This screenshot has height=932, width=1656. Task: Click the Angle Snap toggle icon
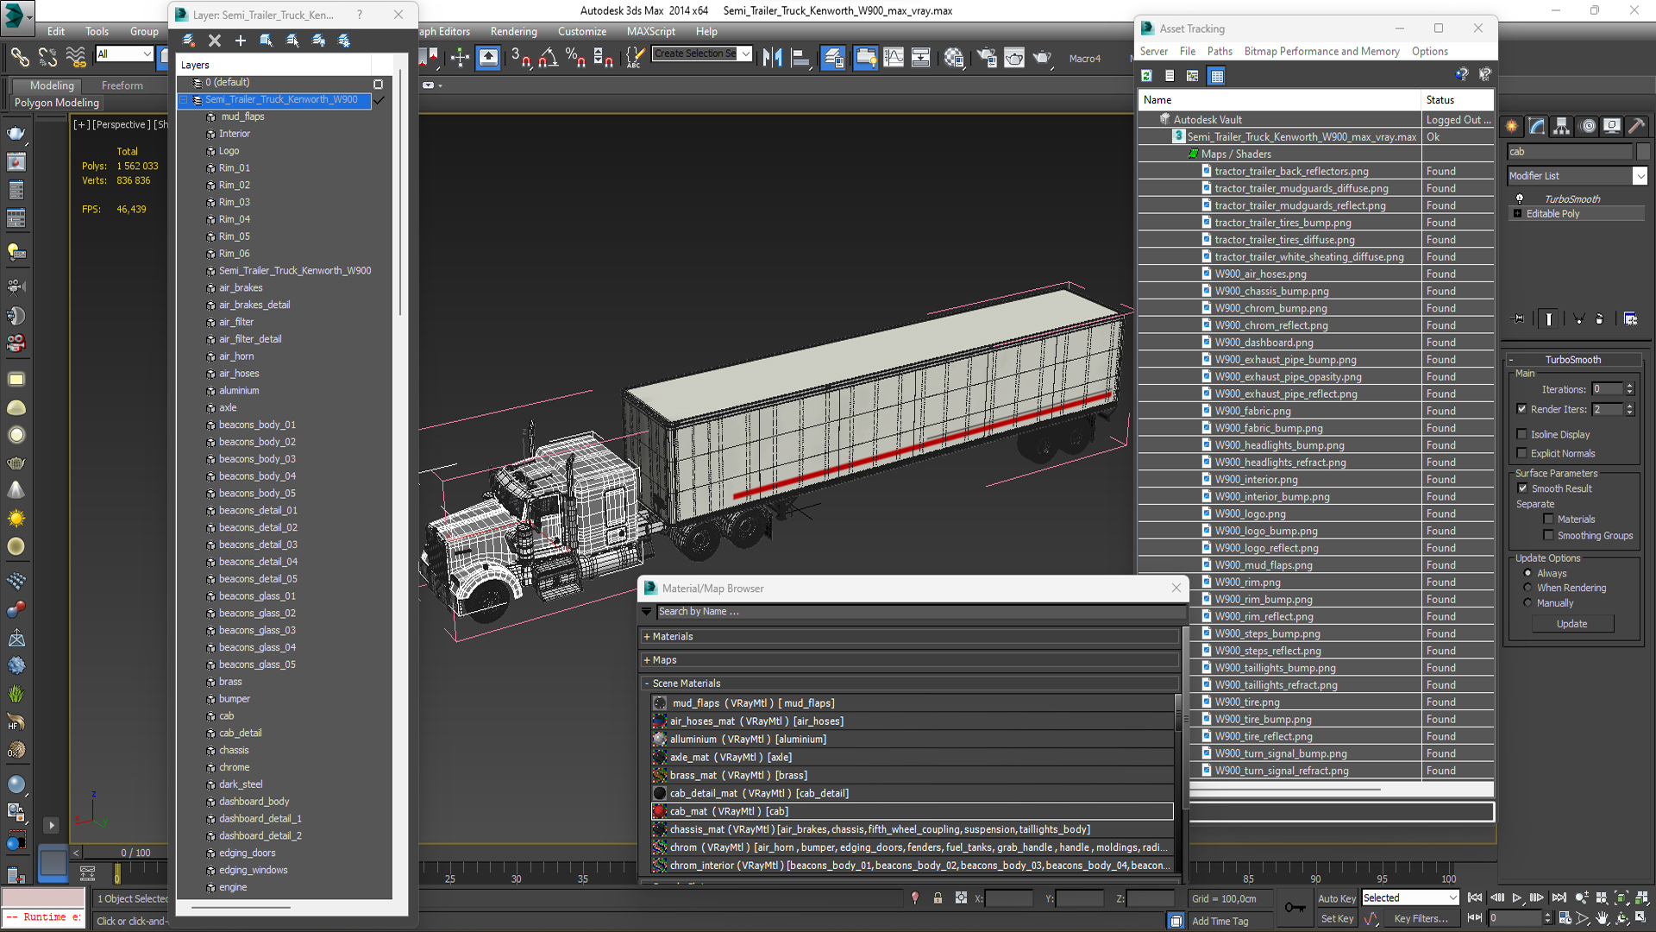pos(549,58)
